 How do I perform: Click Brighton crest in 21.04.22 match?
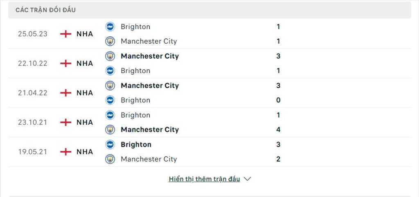[110, 100]
